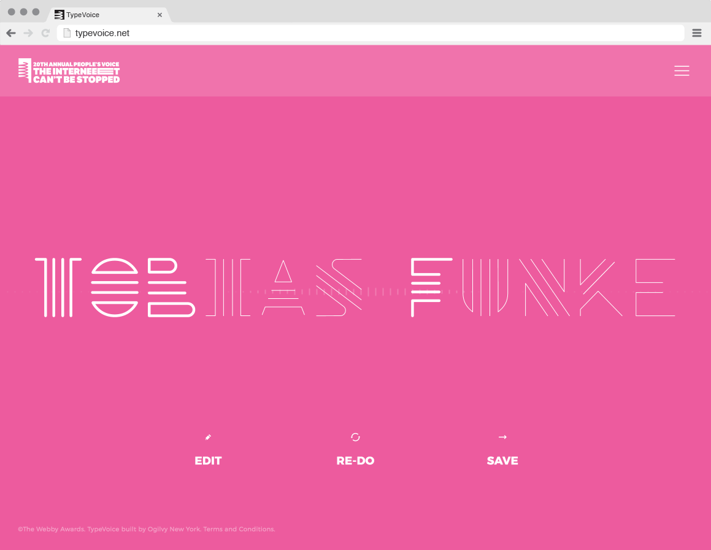Go back using the browser back arrow
Screen dimensions: 711x550
[11, 33]
